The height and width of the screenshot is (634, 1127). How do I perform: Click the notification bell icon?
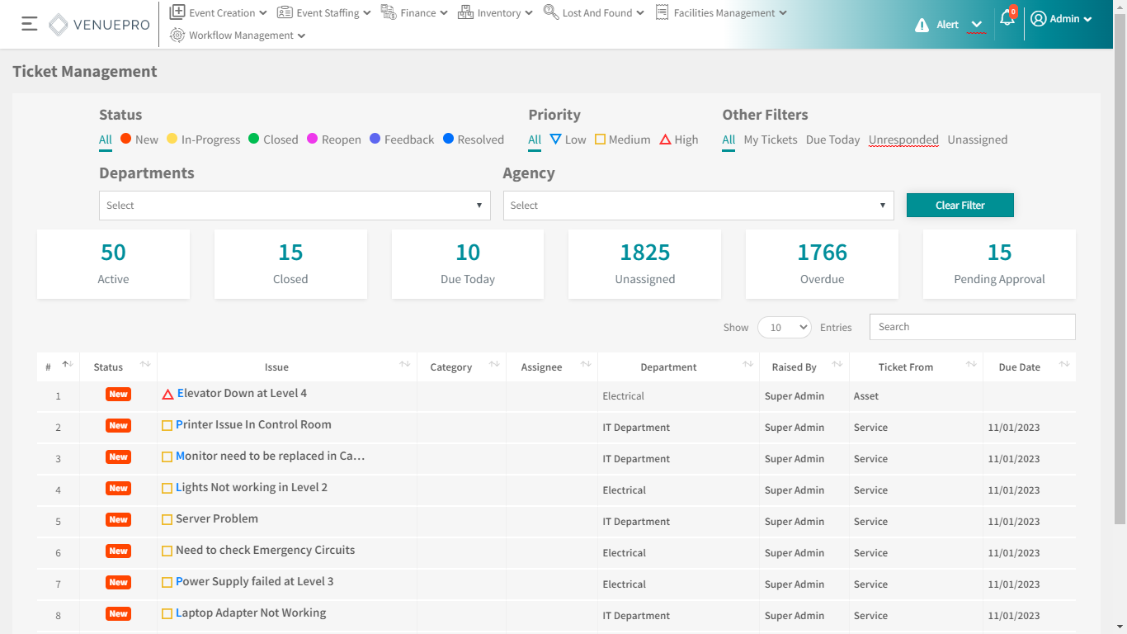[1007, 18]
